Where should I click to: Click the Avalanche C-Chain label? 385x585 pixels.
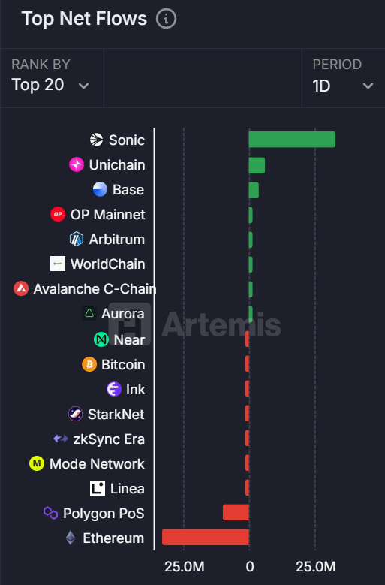coord(95,289)
